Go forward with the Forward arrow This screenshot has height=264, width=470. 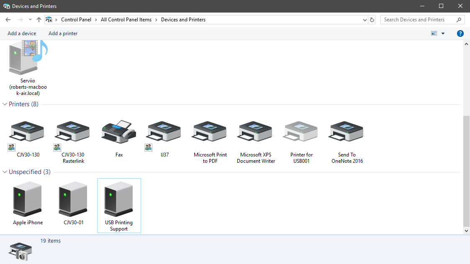coord(21,20)
